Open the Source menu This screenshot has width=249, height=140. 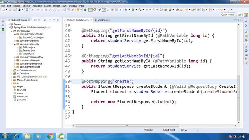coord(16,6)
